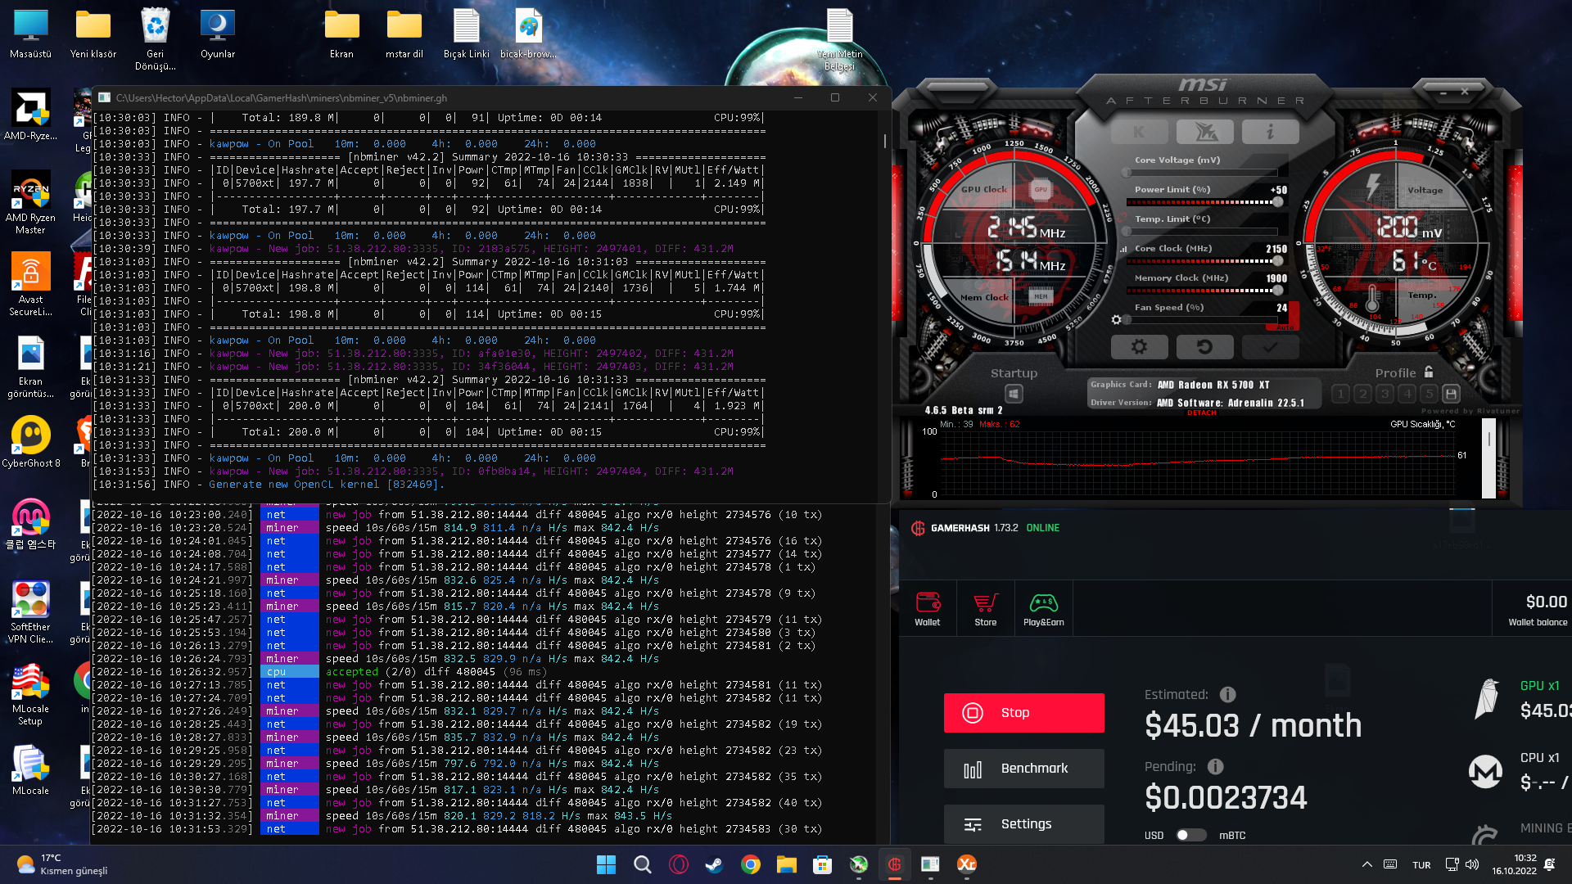The width and height of the screenshot is (1572, 884).
Task: Open fan speed settings gear icon
Action: click(1116, 320)
